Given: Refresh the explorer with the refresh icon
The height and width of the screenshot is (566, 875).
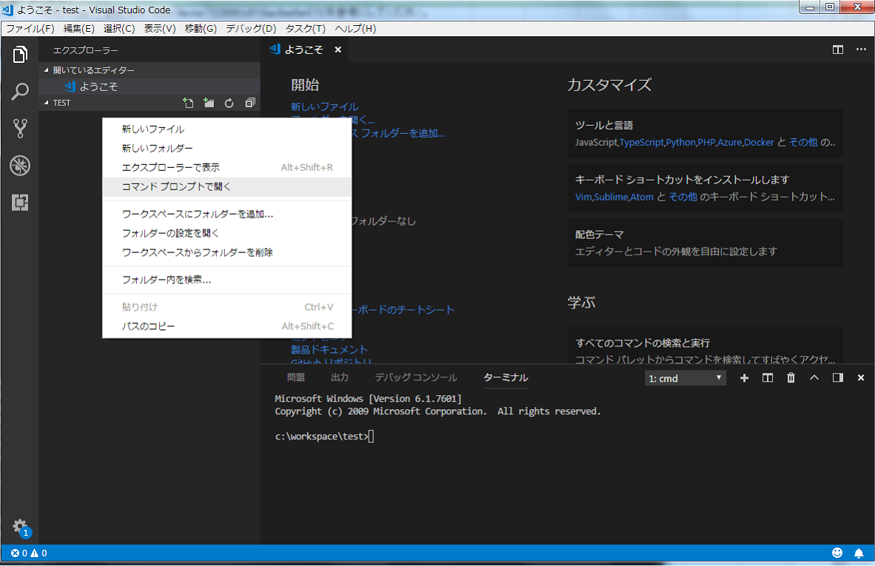Looking at the screenshot, I should coord(229,103).
